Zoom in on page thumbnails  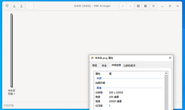(138, 6)
